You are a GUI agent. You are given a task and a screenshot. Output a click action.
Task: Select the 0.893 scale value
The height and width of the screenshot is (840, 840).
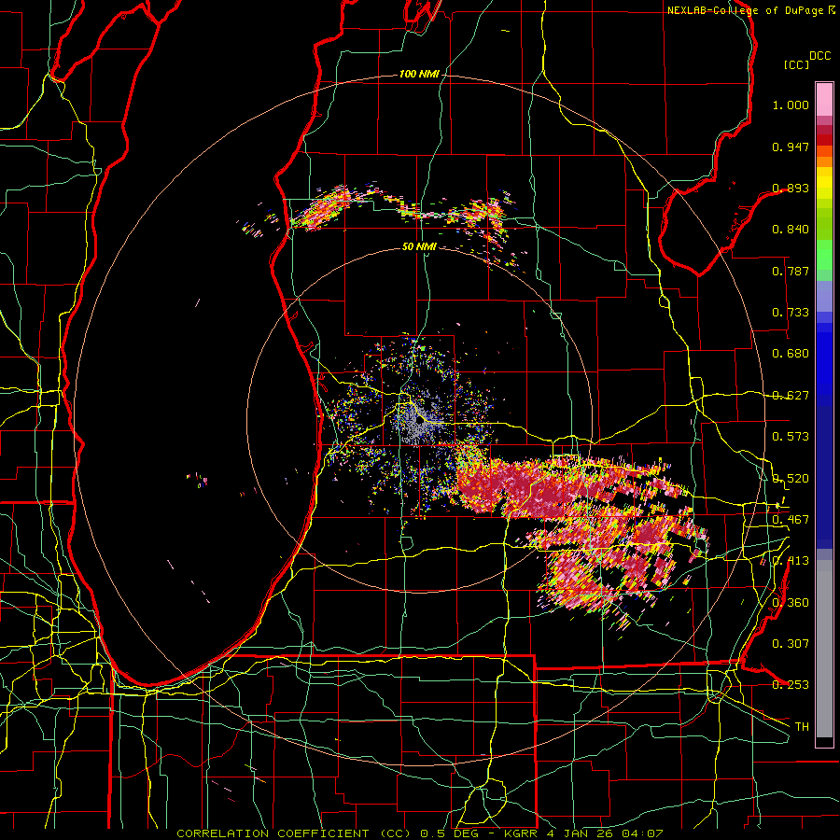791,188
